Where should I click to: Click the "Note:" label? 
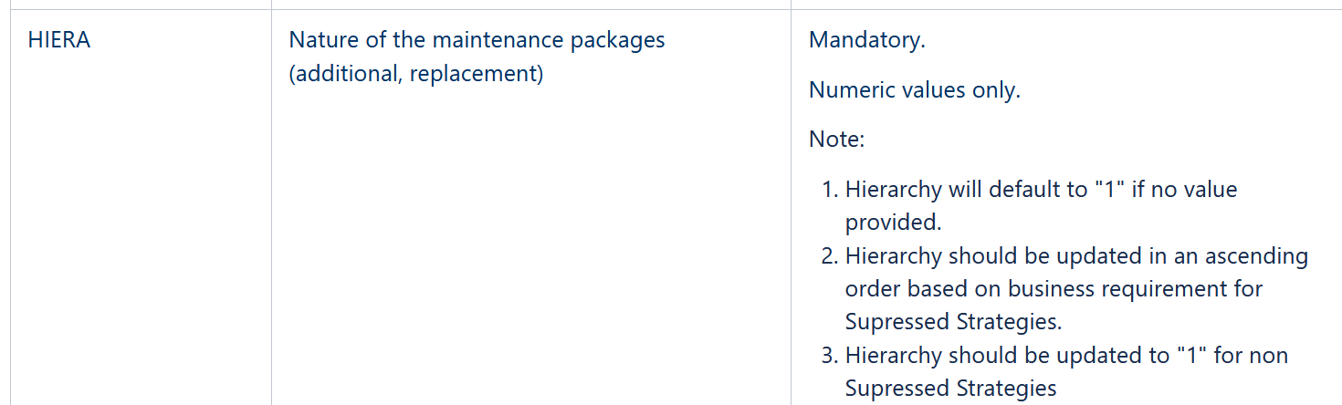click(836, 140)
